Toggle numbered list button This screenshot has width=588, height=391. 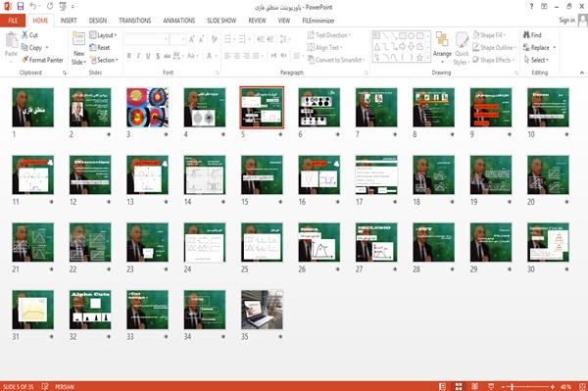pos(241,39)
